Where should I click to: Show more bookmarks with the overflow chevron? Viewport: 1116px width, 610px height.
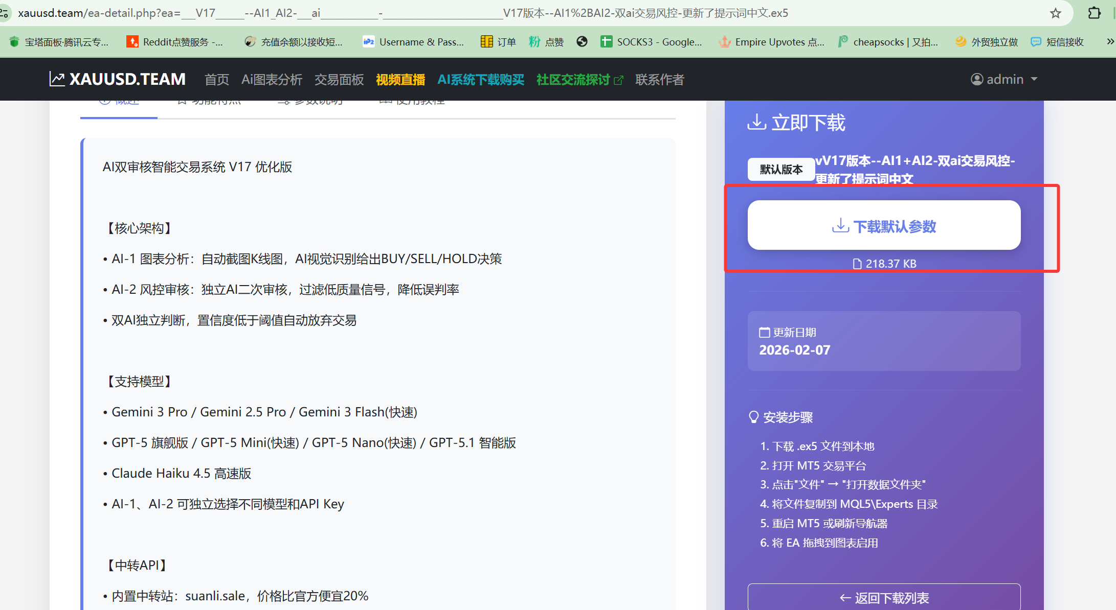1110,42
